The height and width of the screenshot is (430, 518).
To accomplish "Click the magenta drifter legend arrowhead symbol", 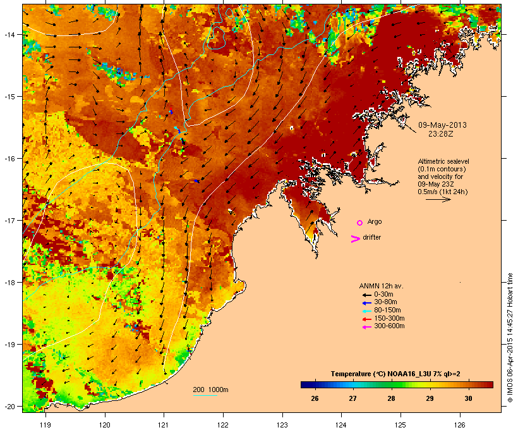I will pyautogui.click(x=355, y=239).
